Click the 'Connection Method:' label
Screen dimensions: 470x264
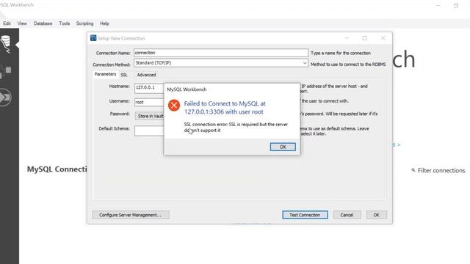pyautogui.click(x=111, y=65)
